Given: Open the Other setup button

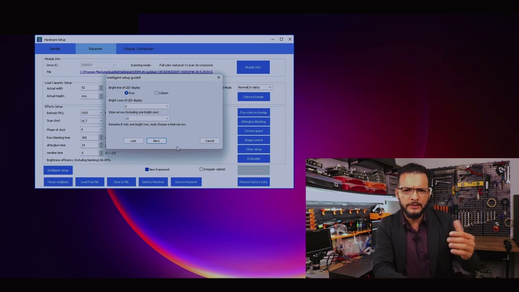Looking at the screenshot, I should [253, 149].
